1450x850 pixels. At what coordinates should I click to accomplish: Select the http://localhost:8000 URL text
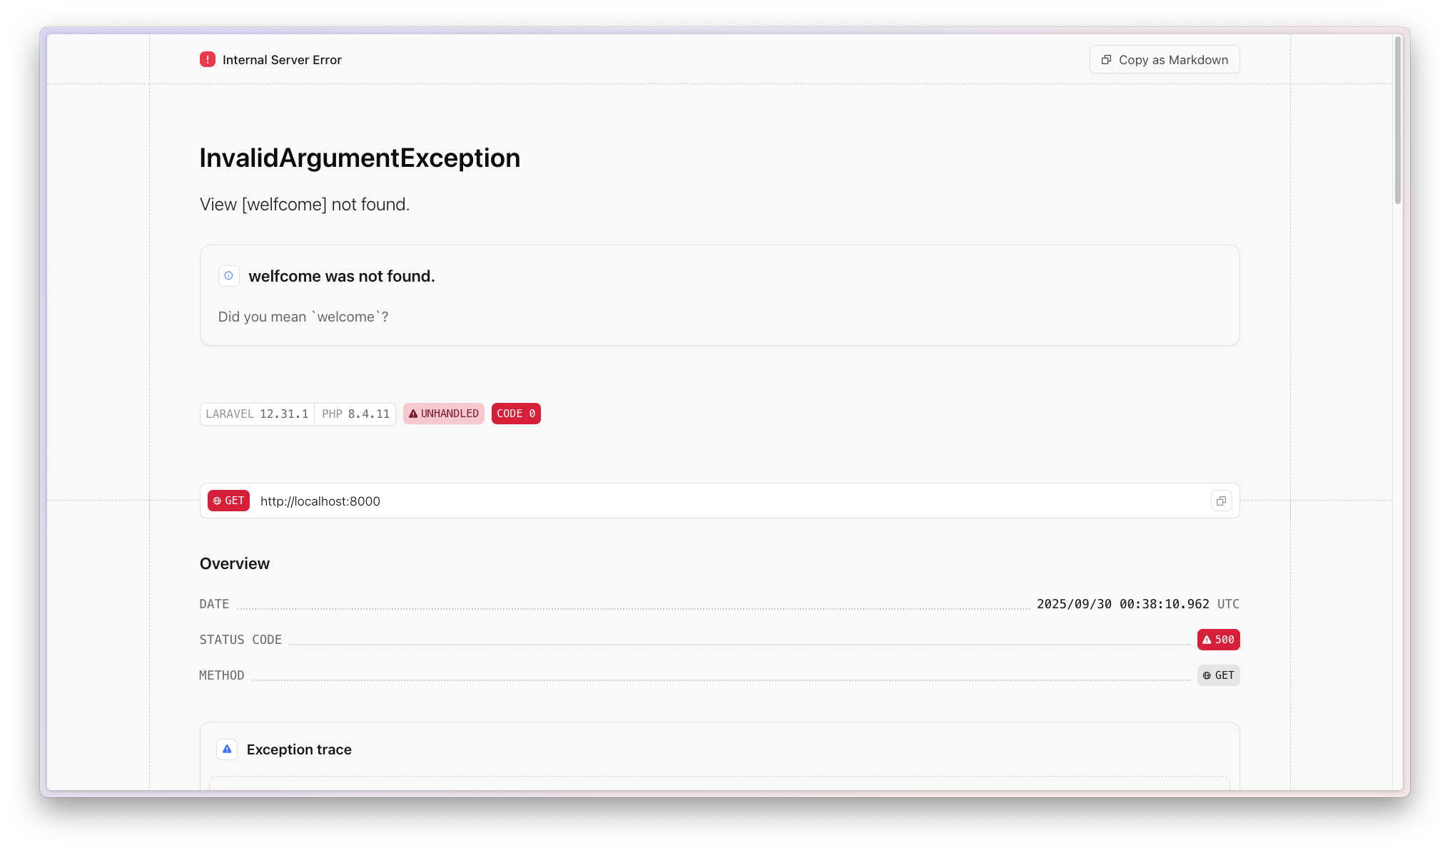point(320,501)
